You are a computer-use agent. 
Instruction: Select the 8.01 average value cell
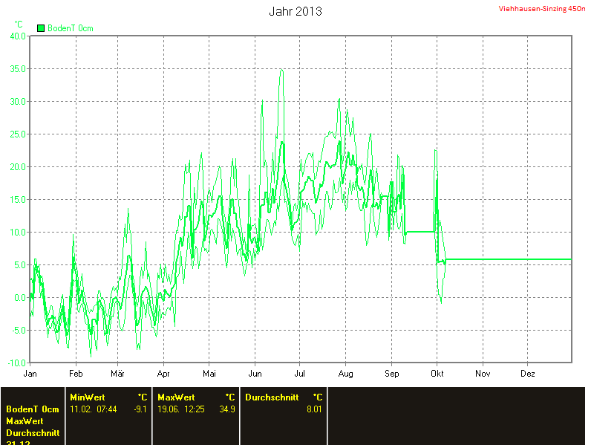(x=314, y=409)
